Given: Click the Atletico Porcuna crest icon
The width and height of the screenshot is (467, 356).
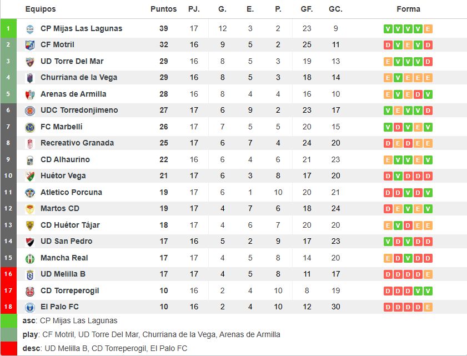Looking at the screenshot, I should tap(30, 193).
